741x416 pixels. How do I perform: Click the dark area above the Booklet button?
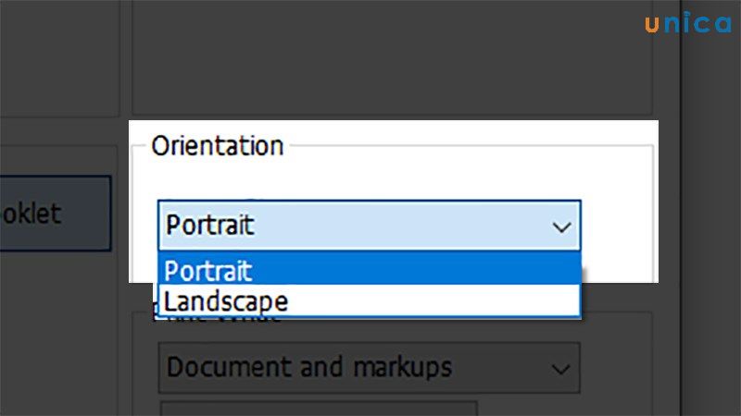(56, 92)
